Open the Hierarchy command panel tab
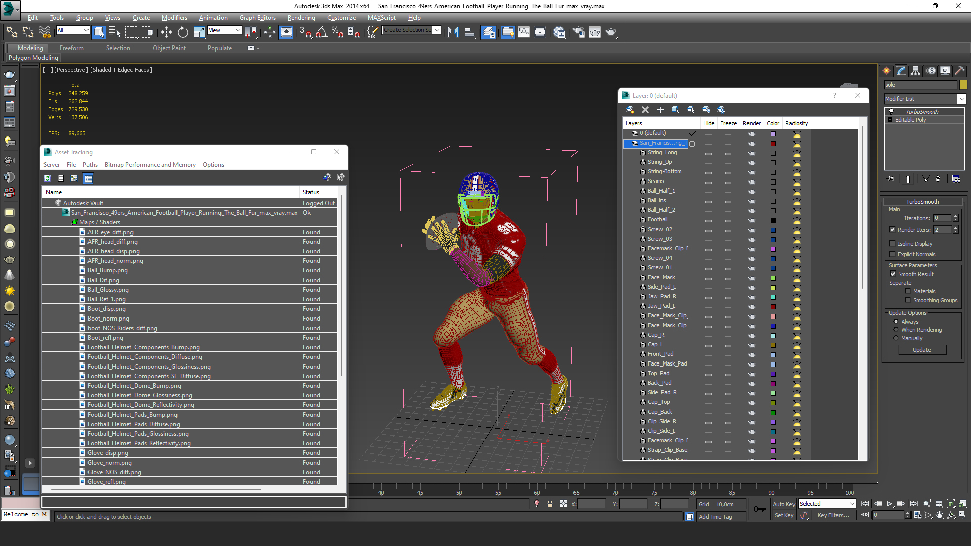The height and width of the screenshot is (546, 971). click(916, 71)
